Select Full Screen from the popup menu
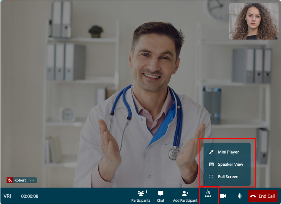 point(228,177)
